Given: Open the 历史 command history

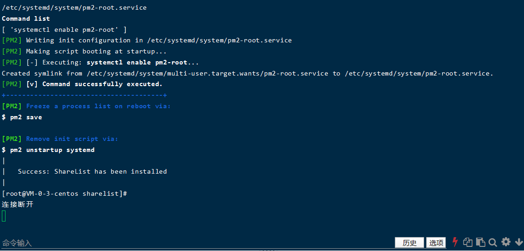Looking at the screenshot, I should [409, 243].
